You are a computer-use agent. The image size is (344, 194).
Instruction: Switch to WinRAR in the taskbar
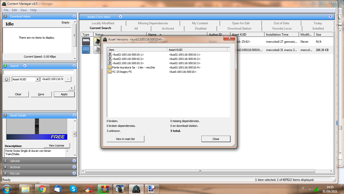104,189
